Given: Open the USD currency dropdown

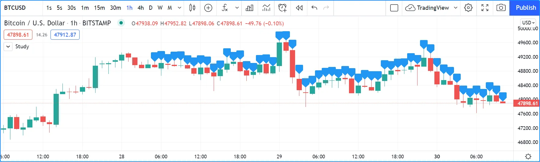Looking at the screenshot, I should 528,23.
